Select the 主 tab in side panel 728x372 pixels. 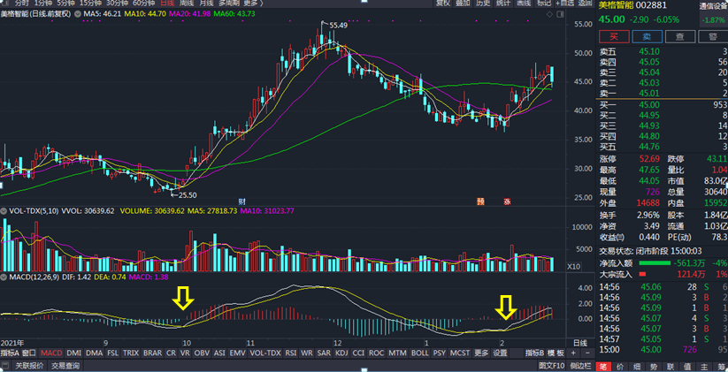tap(706, 367)
